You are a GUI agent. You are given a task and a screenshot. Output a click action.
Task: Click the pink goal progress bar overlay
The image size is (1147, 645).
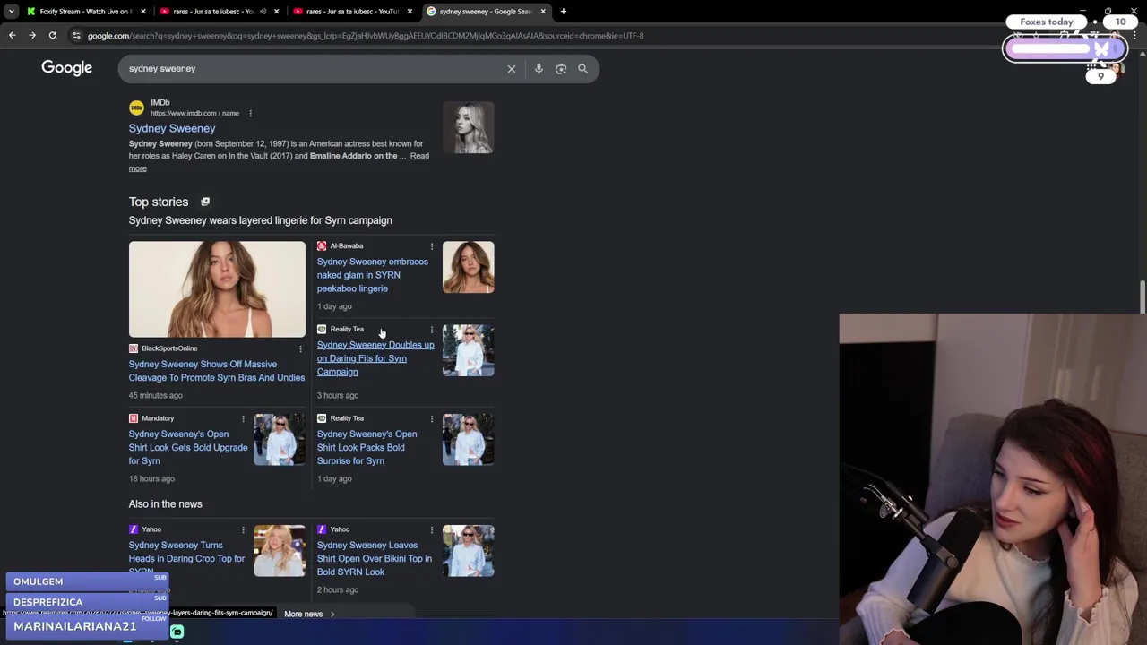(x=1065, y=49)
